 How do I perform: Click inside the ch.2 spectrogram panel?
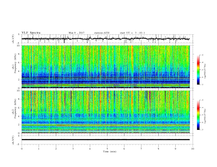[x=105, y=112]
